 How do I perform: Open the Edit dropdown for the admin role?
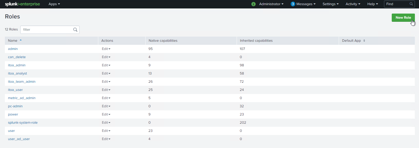tap(106, 49)
